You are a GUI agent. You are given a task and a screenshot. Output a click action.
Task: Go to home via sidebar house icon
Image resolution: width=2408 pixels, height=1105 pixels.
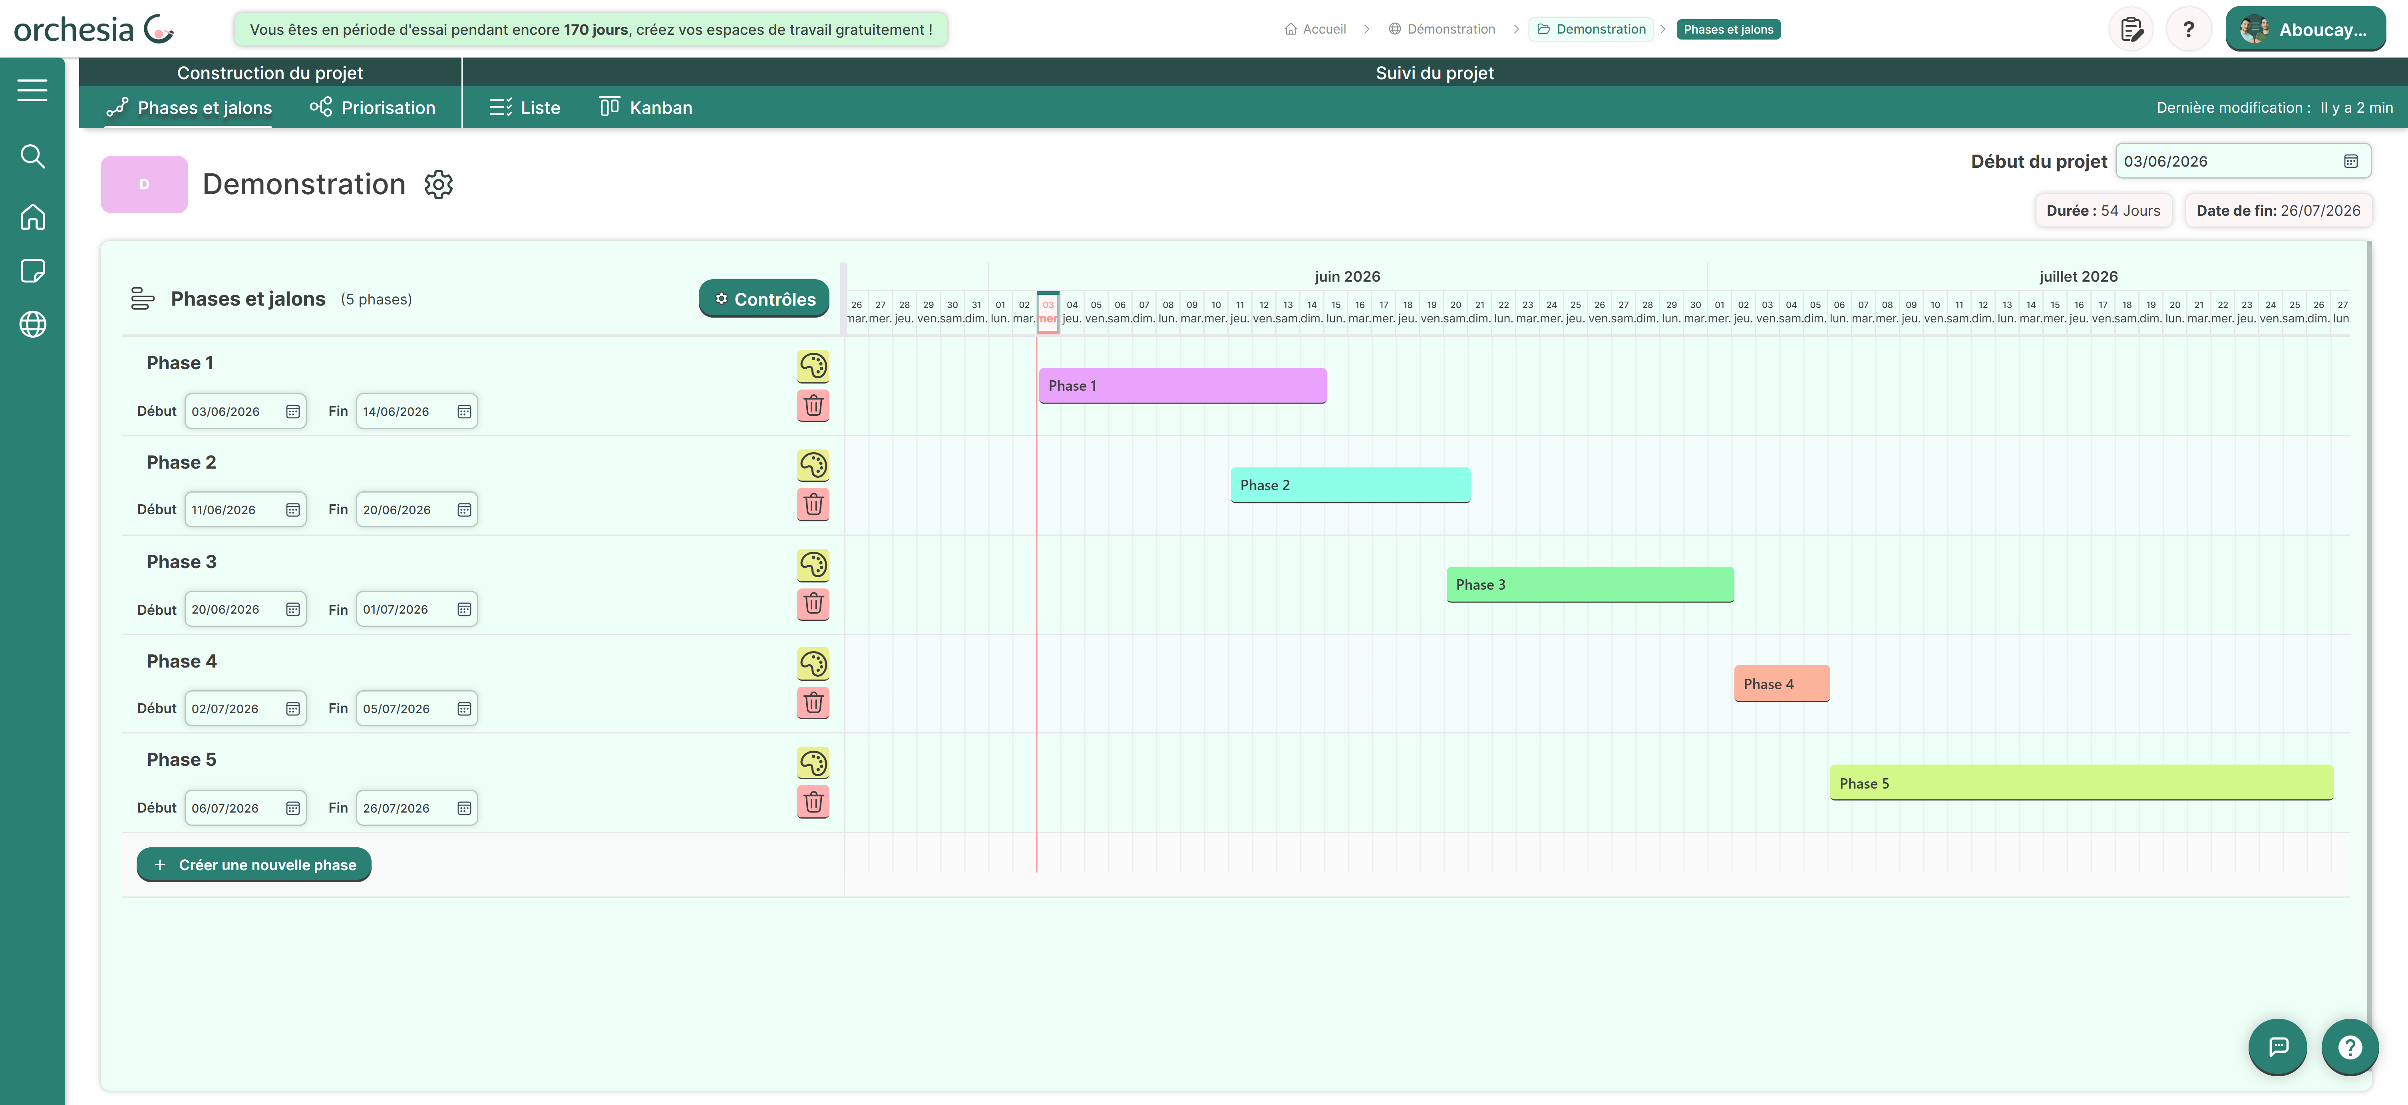33,217
